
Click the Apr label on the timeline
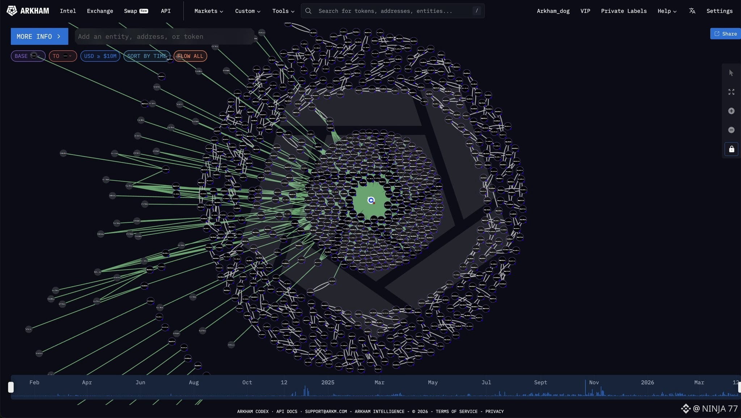tap(87, 383)
